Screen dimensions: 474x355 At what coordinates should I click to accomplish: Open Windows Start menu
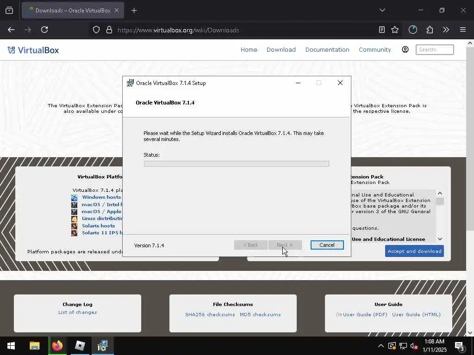[x=11, y=346]
